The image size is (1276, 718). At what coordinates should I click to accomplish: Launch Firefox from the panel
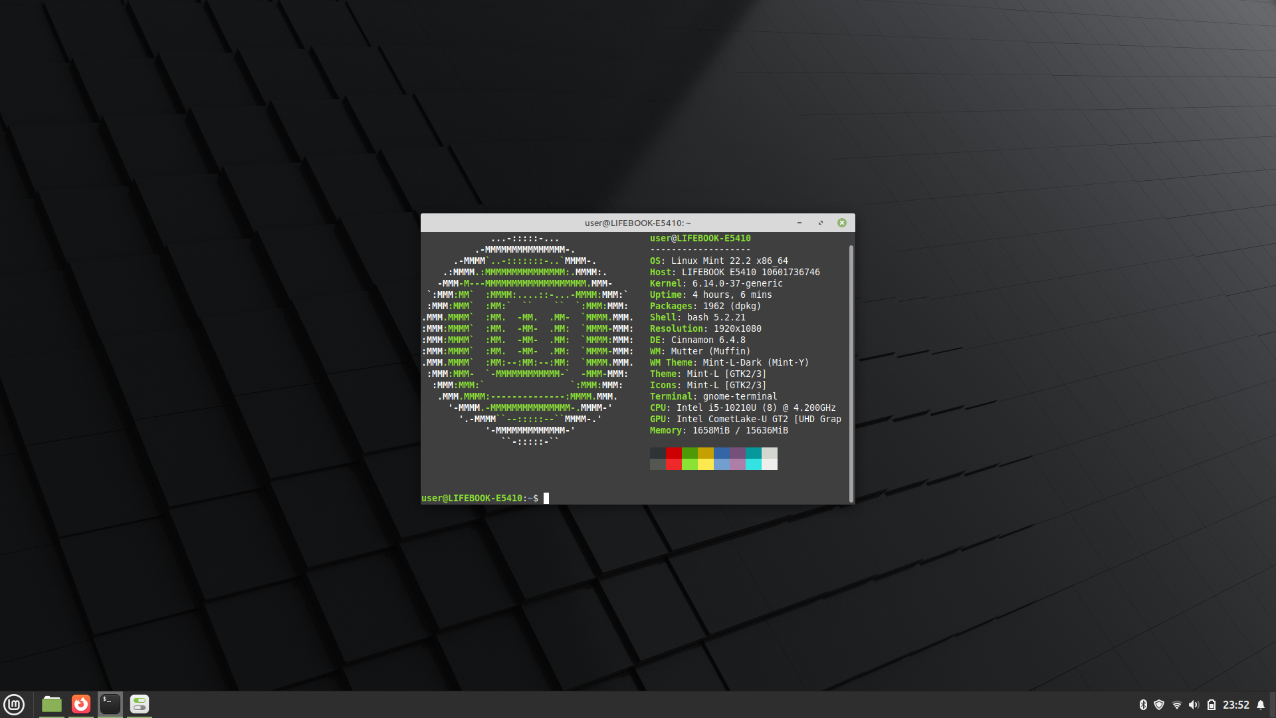tap(81, 704)
